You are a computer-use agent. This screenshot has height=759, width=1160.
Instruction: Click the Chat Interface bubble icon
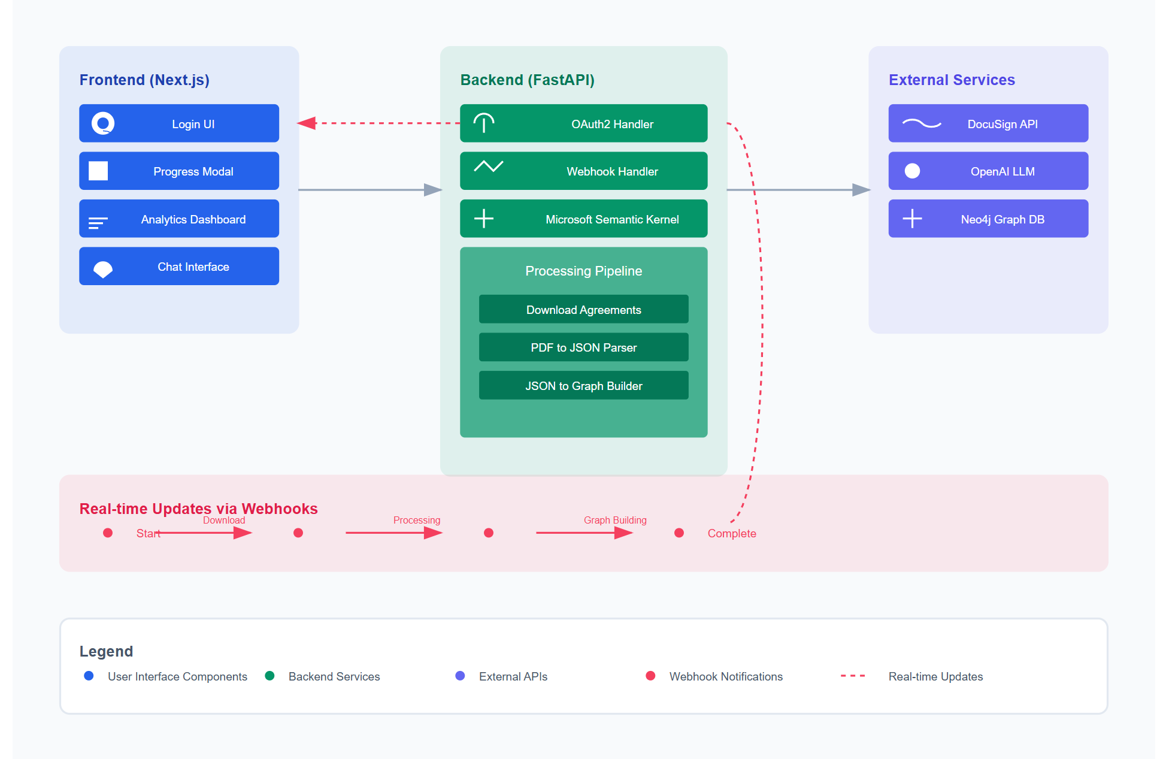pos(103,269)
